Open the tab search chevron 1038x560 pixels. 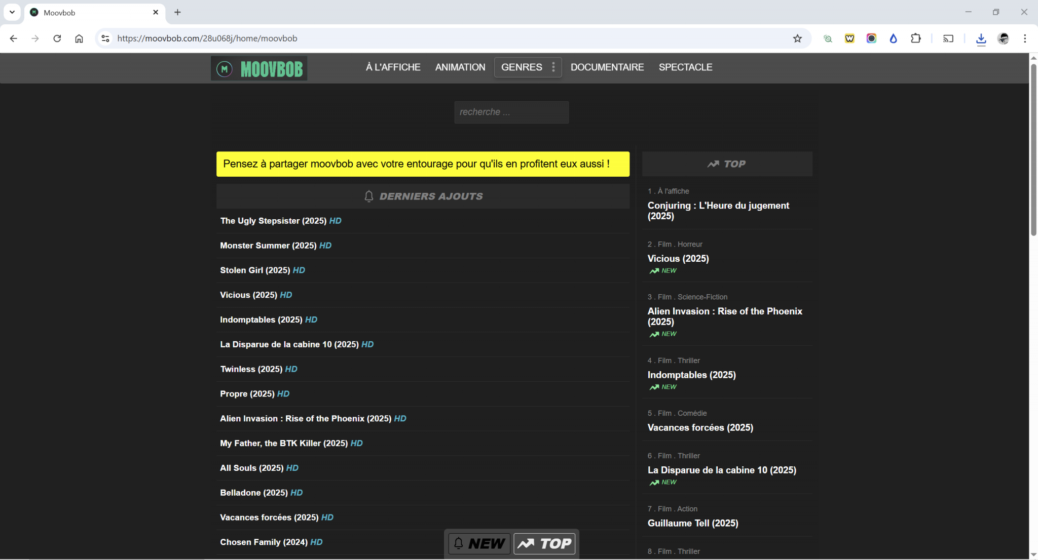(12, 12)
